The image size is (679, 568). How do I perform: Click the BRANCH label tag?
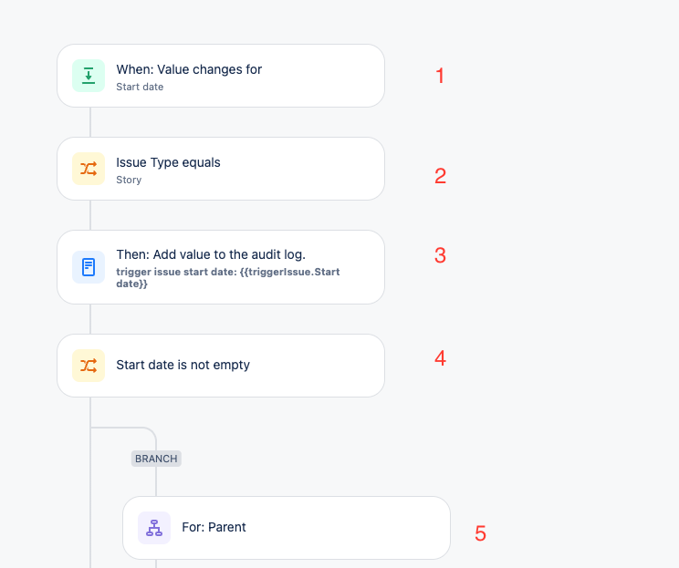pyautogui.click(x=156, y=459)
